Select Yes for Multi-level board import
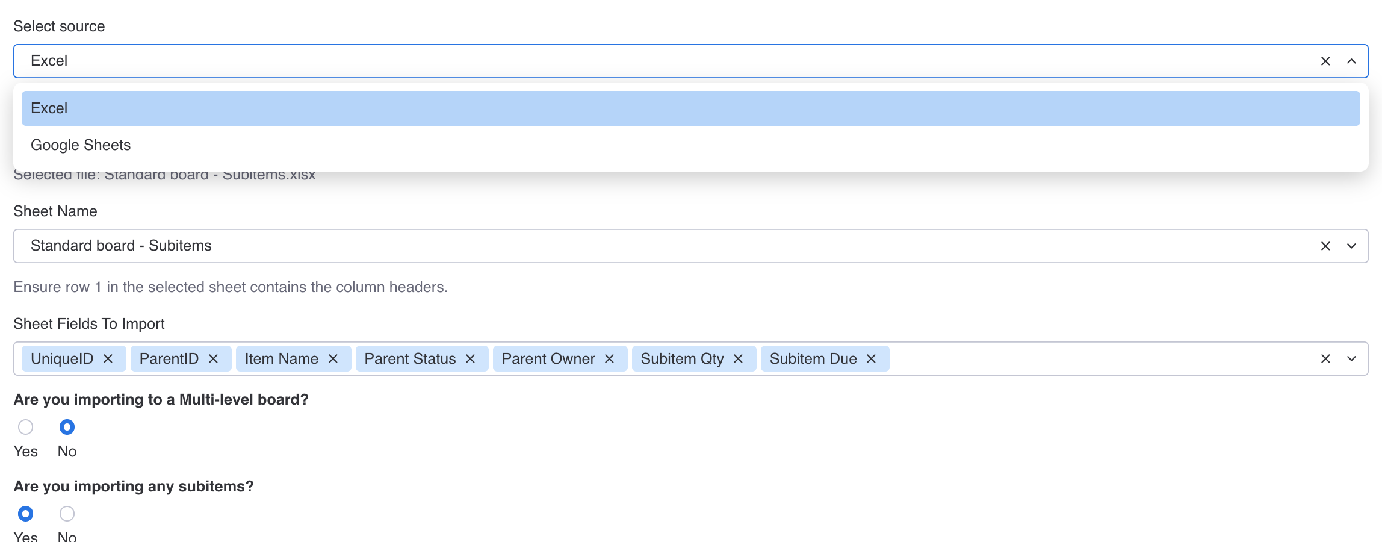 point(25,427)
